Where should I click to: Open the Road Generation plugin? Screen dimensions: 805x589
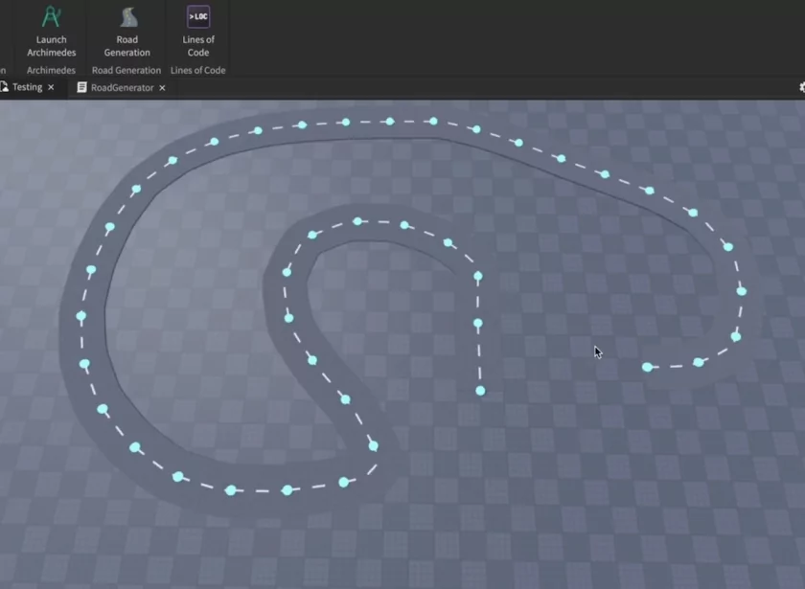127,17
